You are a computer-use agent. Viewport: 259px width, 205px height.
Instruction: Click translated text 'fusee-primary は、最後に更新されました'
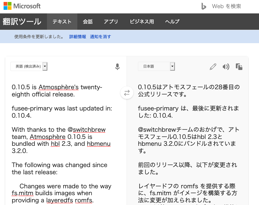coord(188,112)
